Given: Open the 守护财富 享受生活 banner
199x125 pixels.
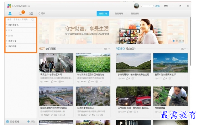Looking at the screenshot, I should [113, 31].
